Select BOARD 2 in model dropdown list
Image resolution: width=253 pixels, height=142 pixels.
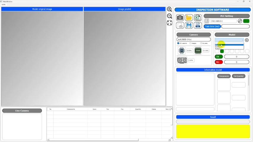coord(229,46)
